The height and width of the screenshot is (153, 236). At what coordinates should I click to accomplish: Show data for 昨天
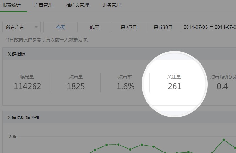[95, 27]
